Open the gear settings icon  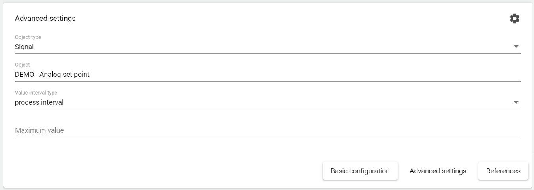514,19
